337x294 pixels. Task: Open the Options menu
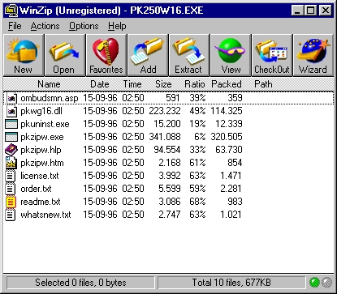[x=84, y=26]
